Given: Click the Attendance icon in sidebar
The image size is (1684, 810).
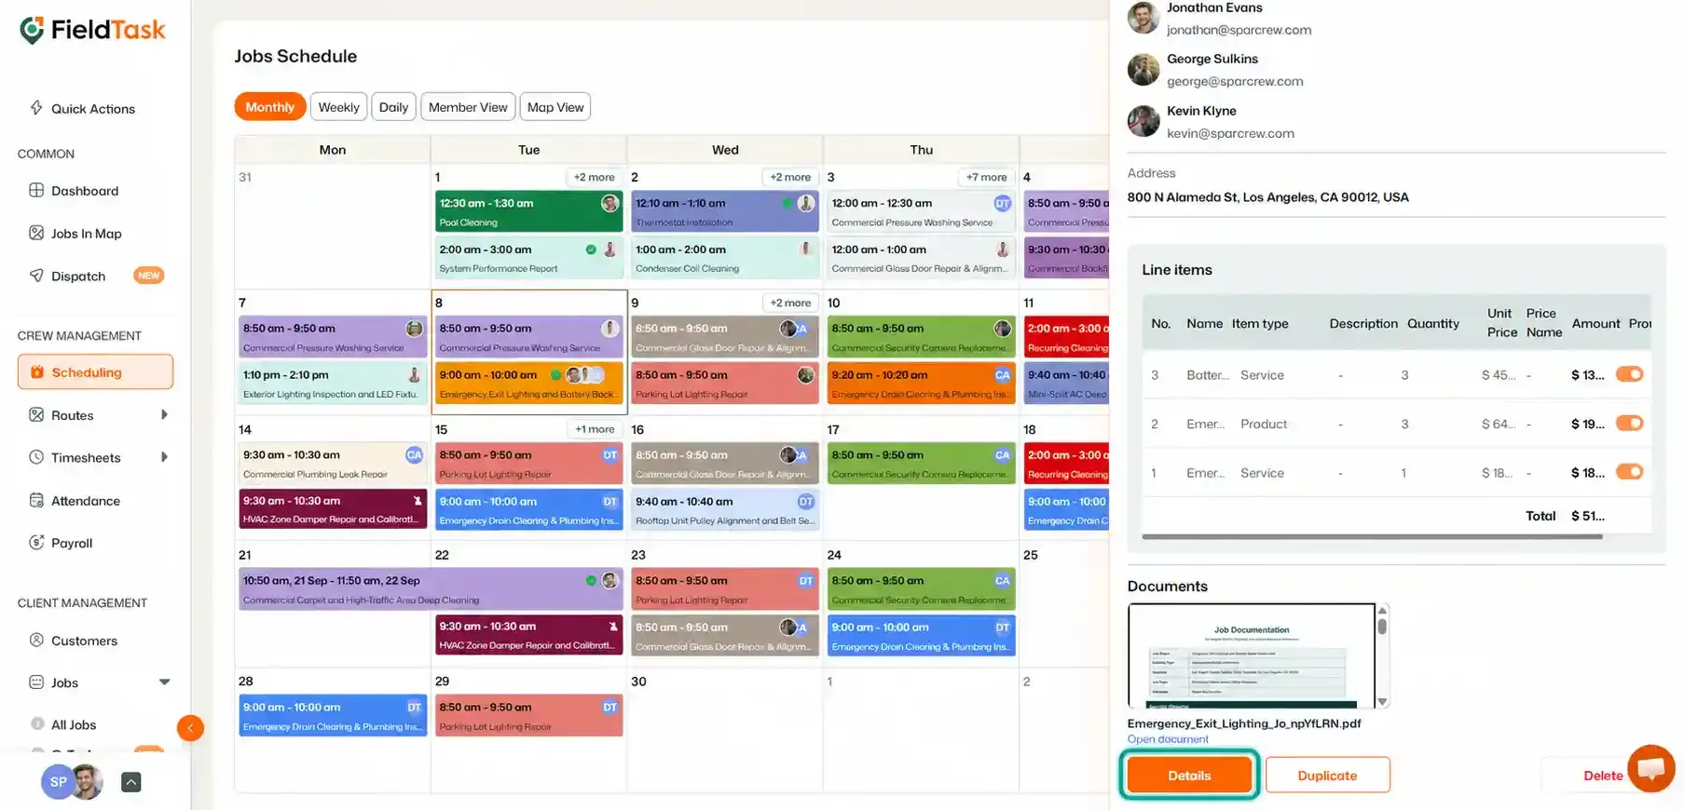Looking at the screenshot, I should point(36,500).
